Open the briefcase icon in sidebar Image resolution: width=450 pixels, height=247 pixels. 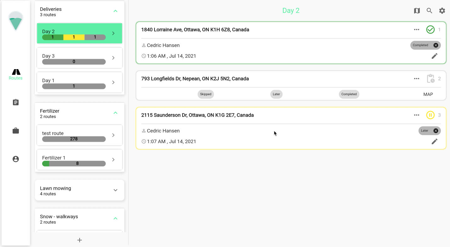16,131
